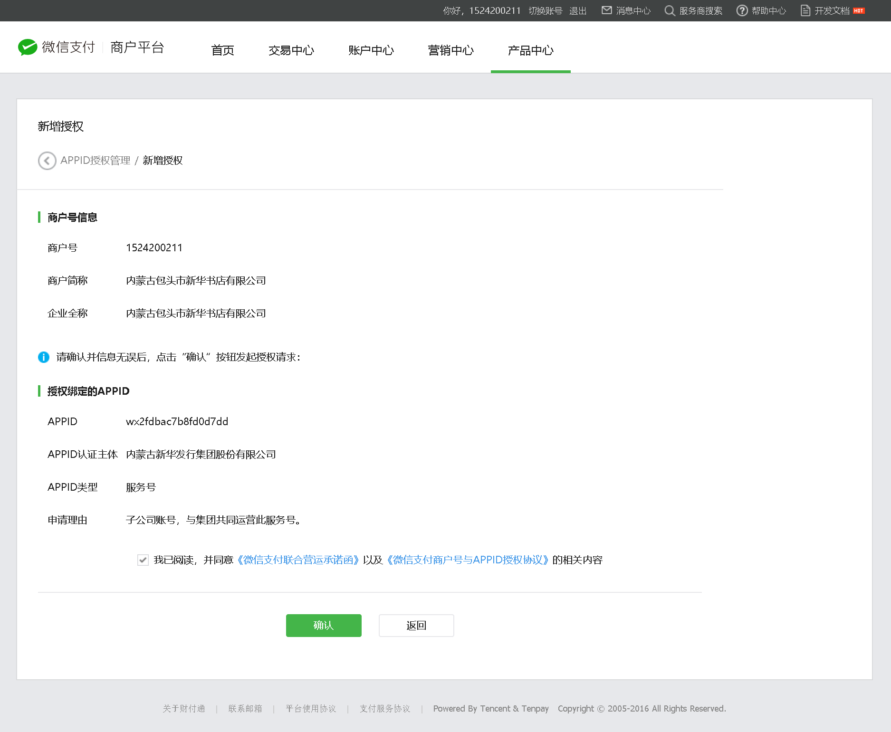Click the WeChat Pay logo icon
The width and height of the screenshot is (891, 732).
pyautogui.click(x=28, y=47)
